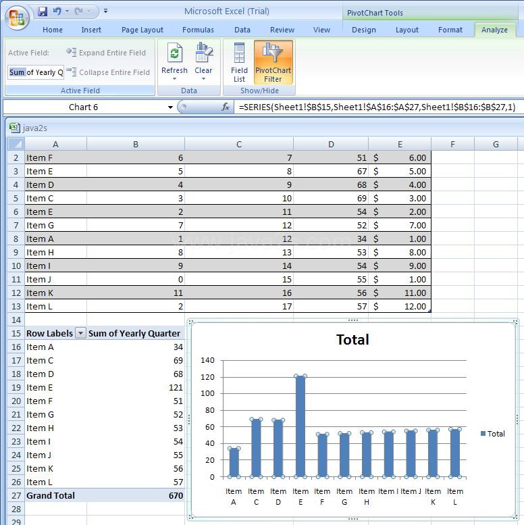This screenshot has height=525, width=524.
Task: Open the View ribbon tab
Action: 321,30
